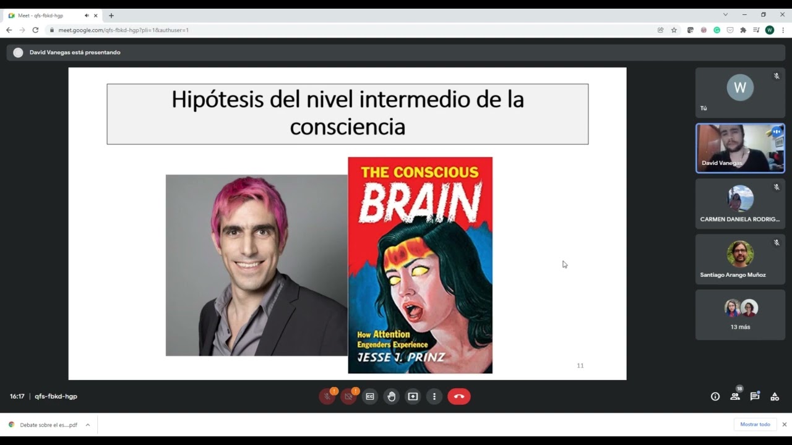Show the participants list with badge 18
Viewport: 792px width, 445px height.
(x=735, y=397)
